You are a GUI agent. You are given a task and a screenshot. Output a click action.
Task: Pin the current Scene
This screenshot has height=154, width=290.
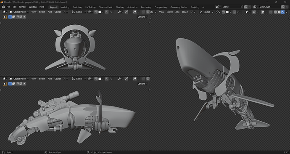(242, 7)
